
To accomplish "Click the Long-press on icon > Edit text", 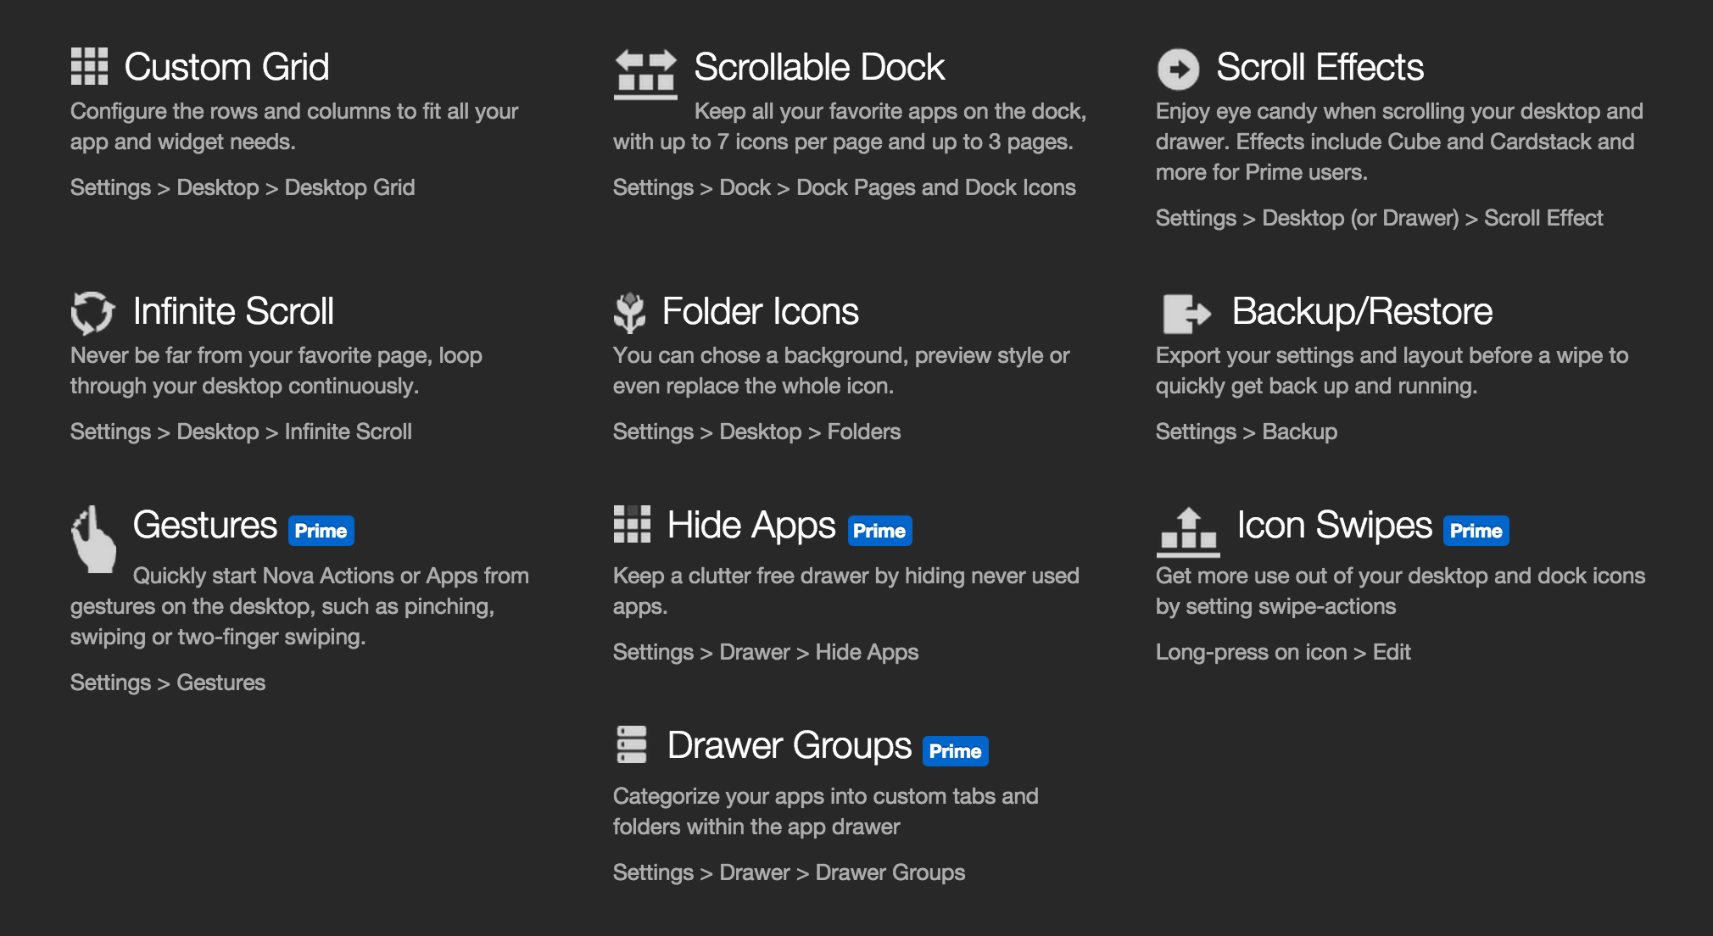I will click(1283, 652).
